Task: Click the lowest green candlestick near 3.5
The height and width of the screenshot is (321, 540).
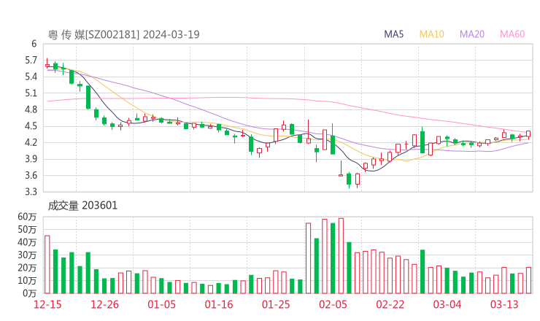Action: (x=349, y=179)
